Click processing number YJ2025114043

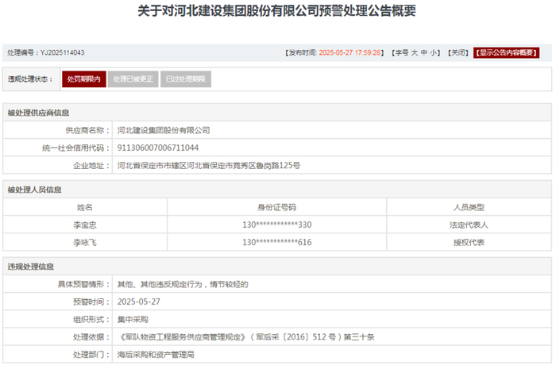click(63, 53)
